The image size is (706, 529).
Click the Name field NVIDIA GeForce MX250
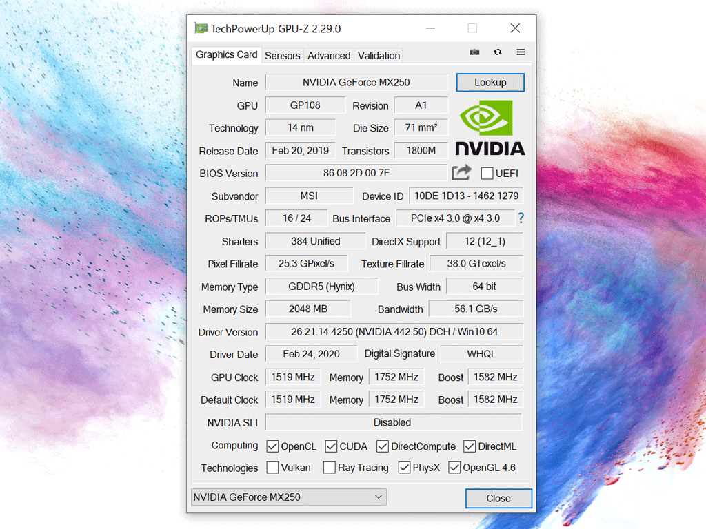tap(356, 83)
